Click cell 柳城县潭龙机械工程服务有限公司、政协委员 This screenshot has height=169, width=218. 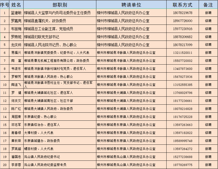[60, 61]
